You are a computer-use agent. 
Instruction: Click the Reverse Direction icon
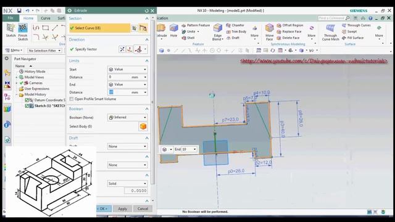click(x=122, y=49)
